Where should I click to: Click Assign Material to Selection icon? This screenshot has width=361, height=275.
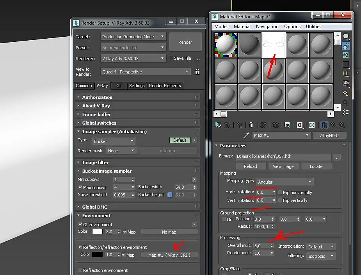[x=239, y=125]
